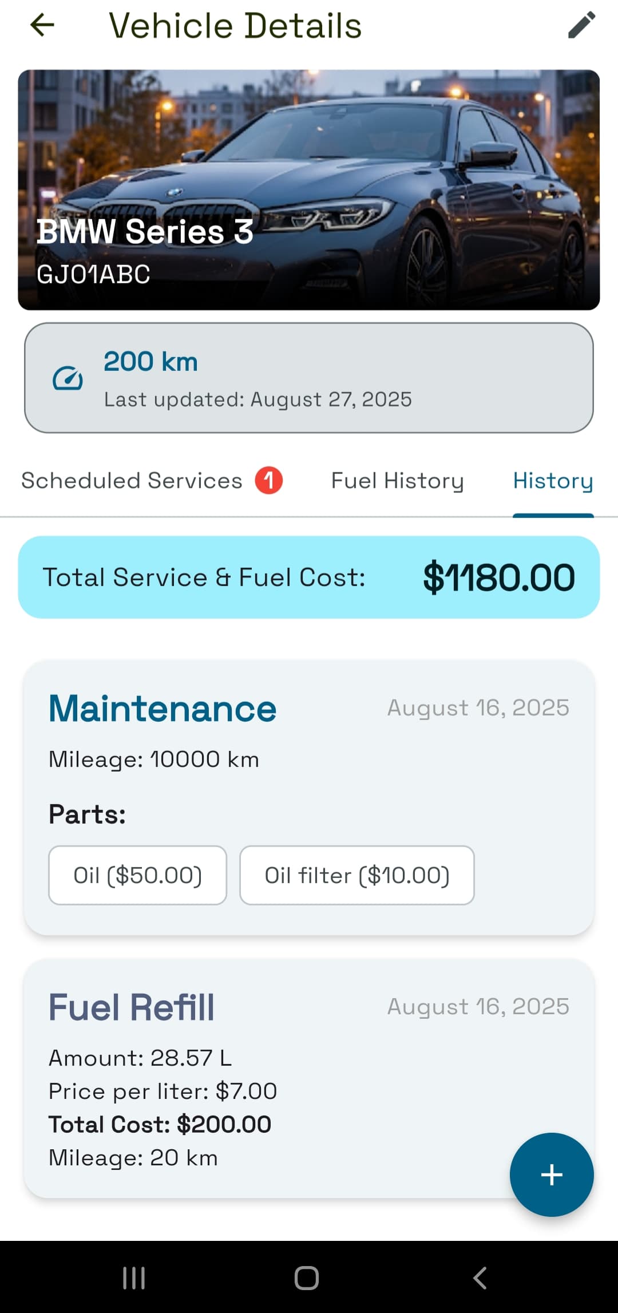Select the History tab
618x1313 pixels.
553,481
